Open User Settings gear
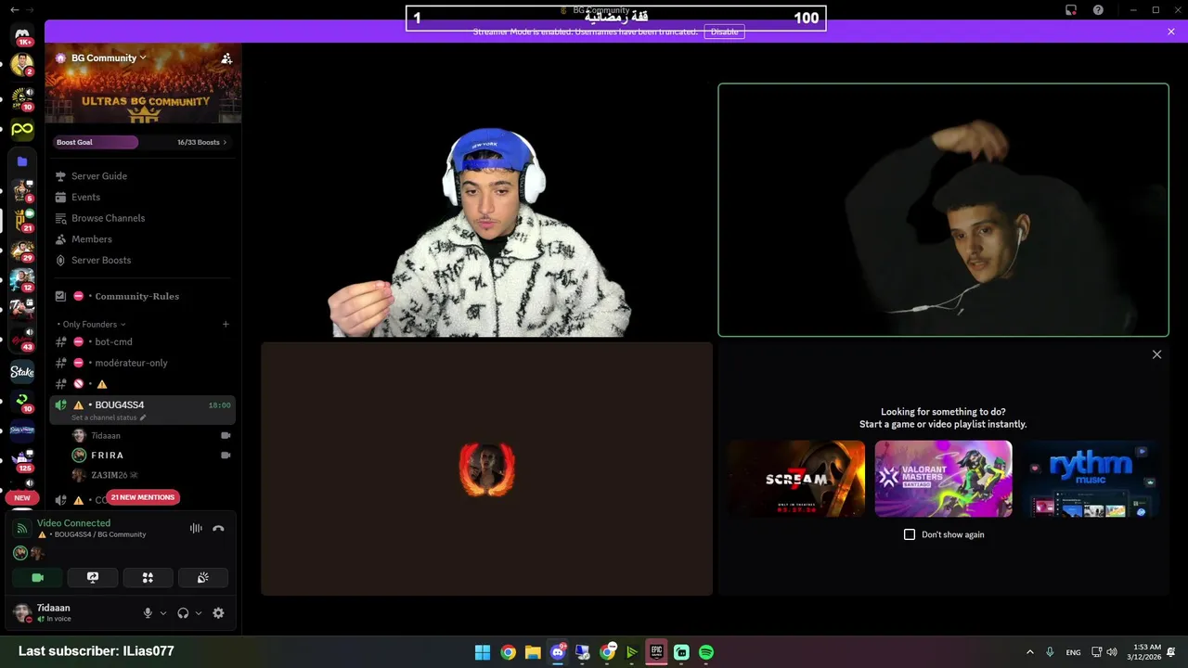 tap(218, 613)
